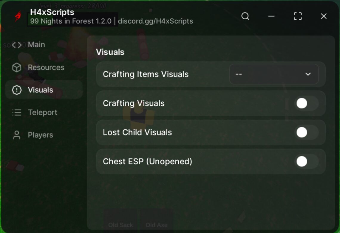
Task: Click the red H4xScripts dragon logo
Action: point(18,16)
